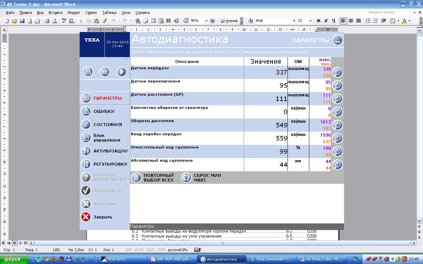Screen dimensions: 423x264
Task: Toggle italic formatting (К)
Action: click(326, 21)
